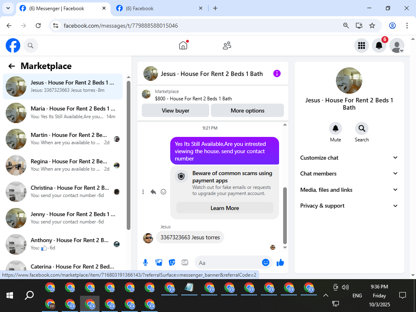This screenshot has width=416, height=312.
Task: Click browser back arrow
Action: [9, 26]
